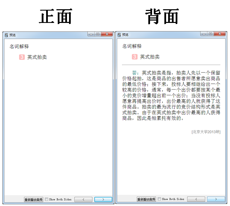Click 重新播放音频 button in left preview window

tap(33, 199)
